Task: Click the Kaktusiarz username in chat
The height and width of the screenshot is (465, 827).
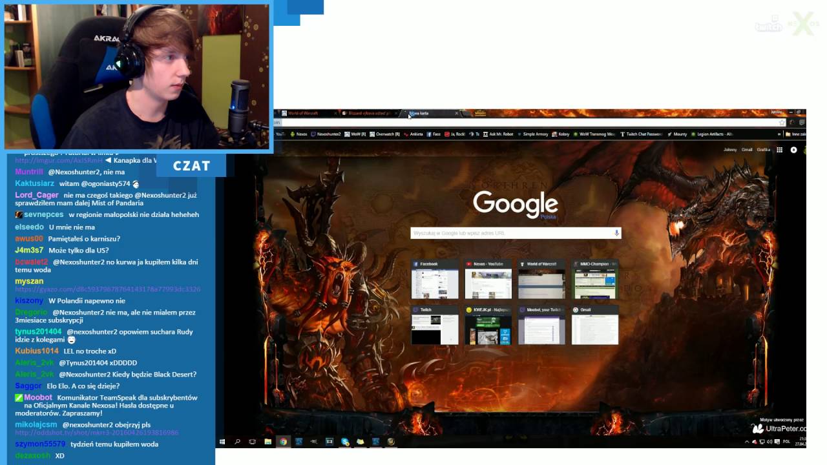Action: click(34, 183)
